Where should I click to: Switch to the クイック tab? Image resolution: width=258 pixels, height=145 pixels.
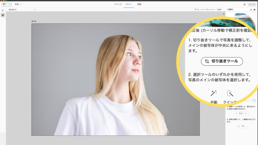[x=118, y=5]
